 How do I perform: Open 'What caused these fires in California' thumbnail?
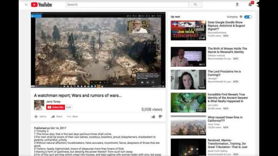click(x=188, y=125)
